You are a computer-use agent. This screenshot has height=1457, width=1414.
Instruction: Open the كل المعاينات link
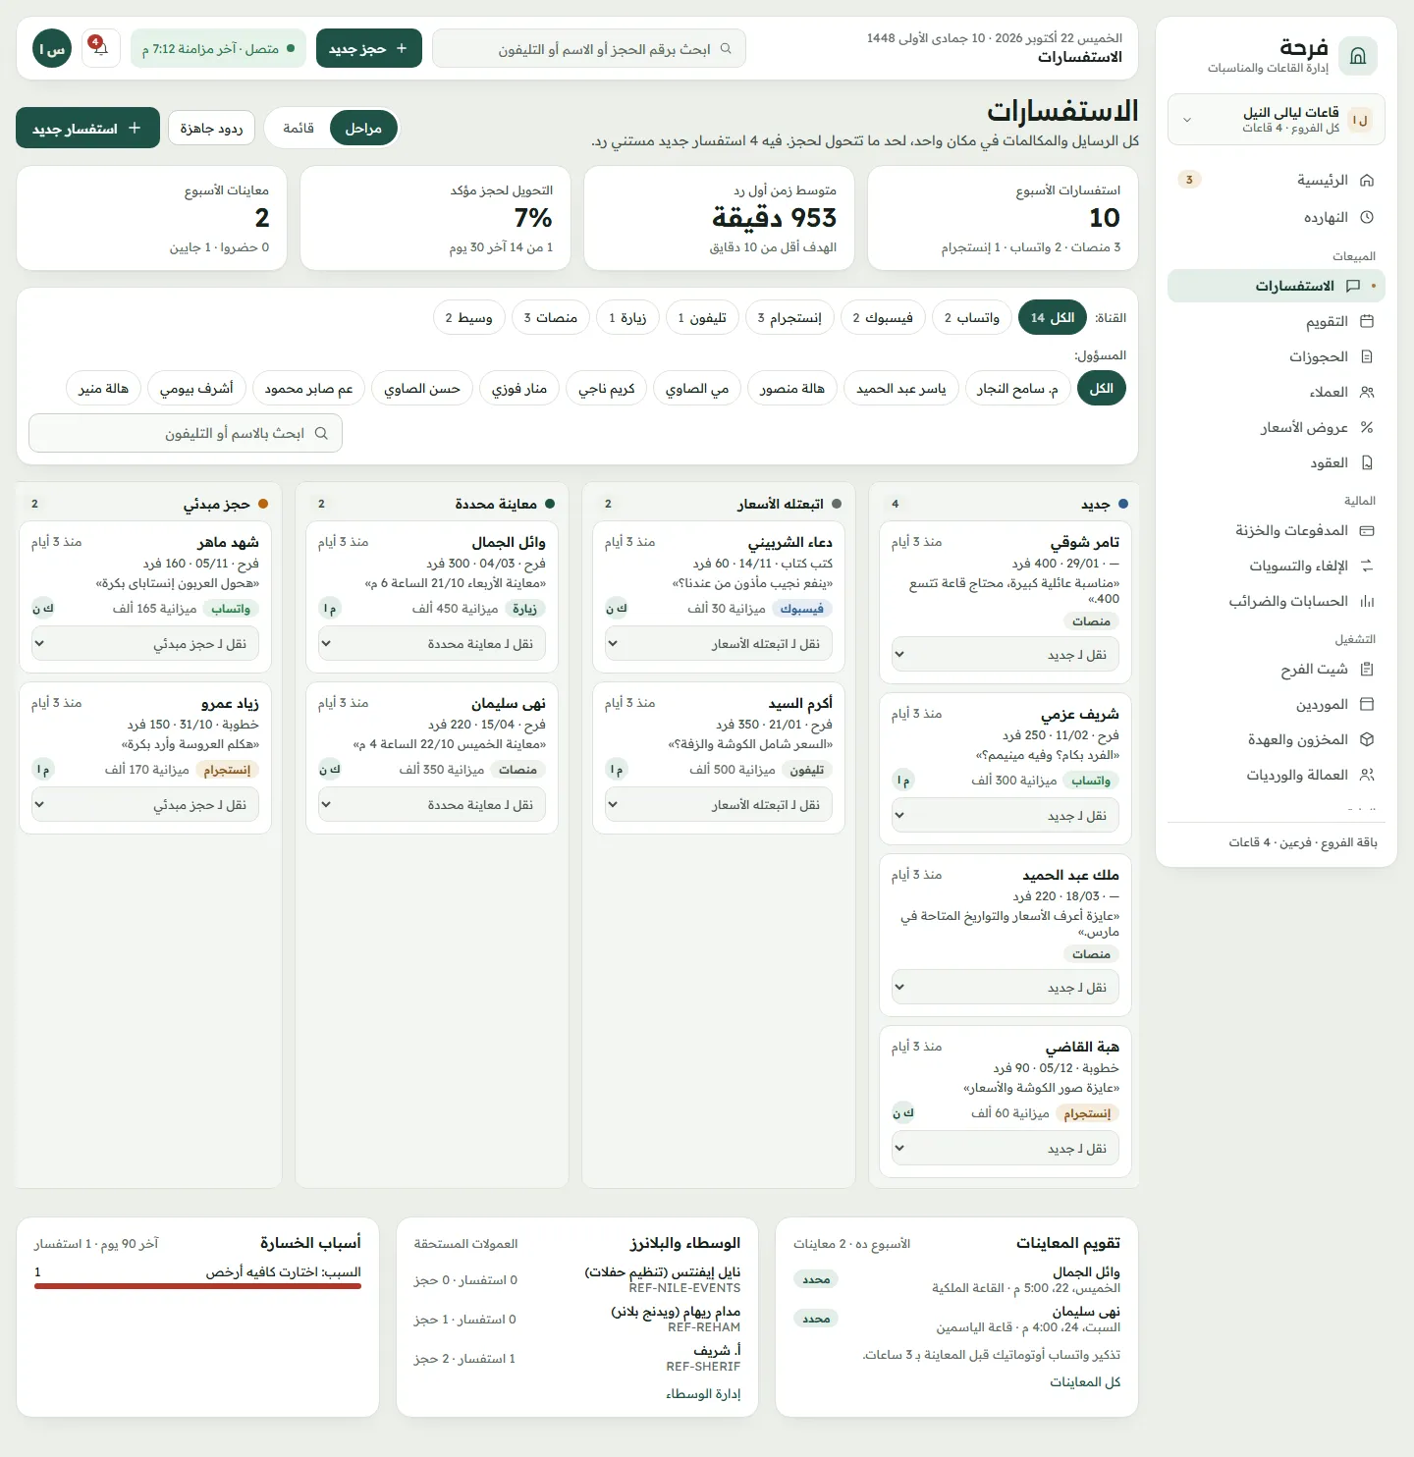pyautogui.click(x=1085, y=1382)
